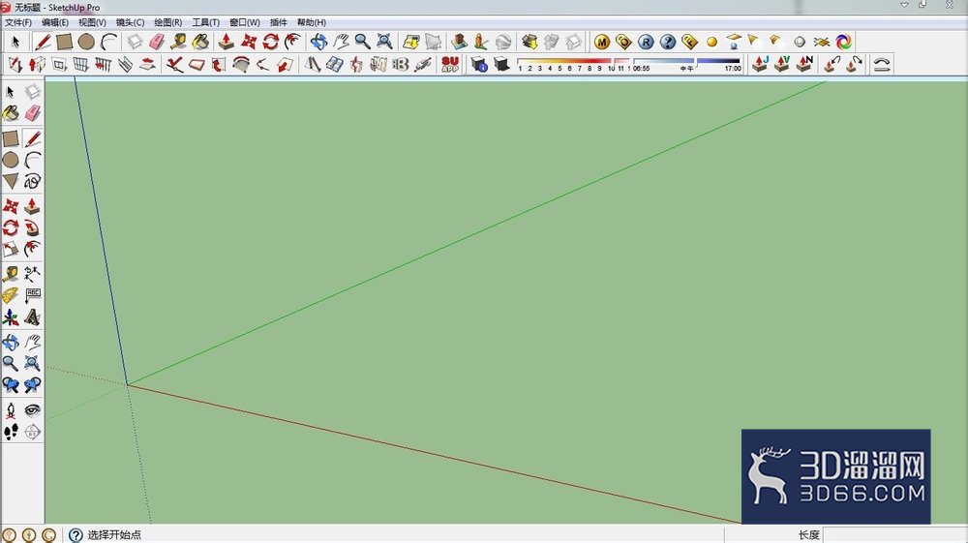Select the Offset tool in top toolbar
Image resolution: width=968 pixels, height=543 pixels.
coord(292,42)
